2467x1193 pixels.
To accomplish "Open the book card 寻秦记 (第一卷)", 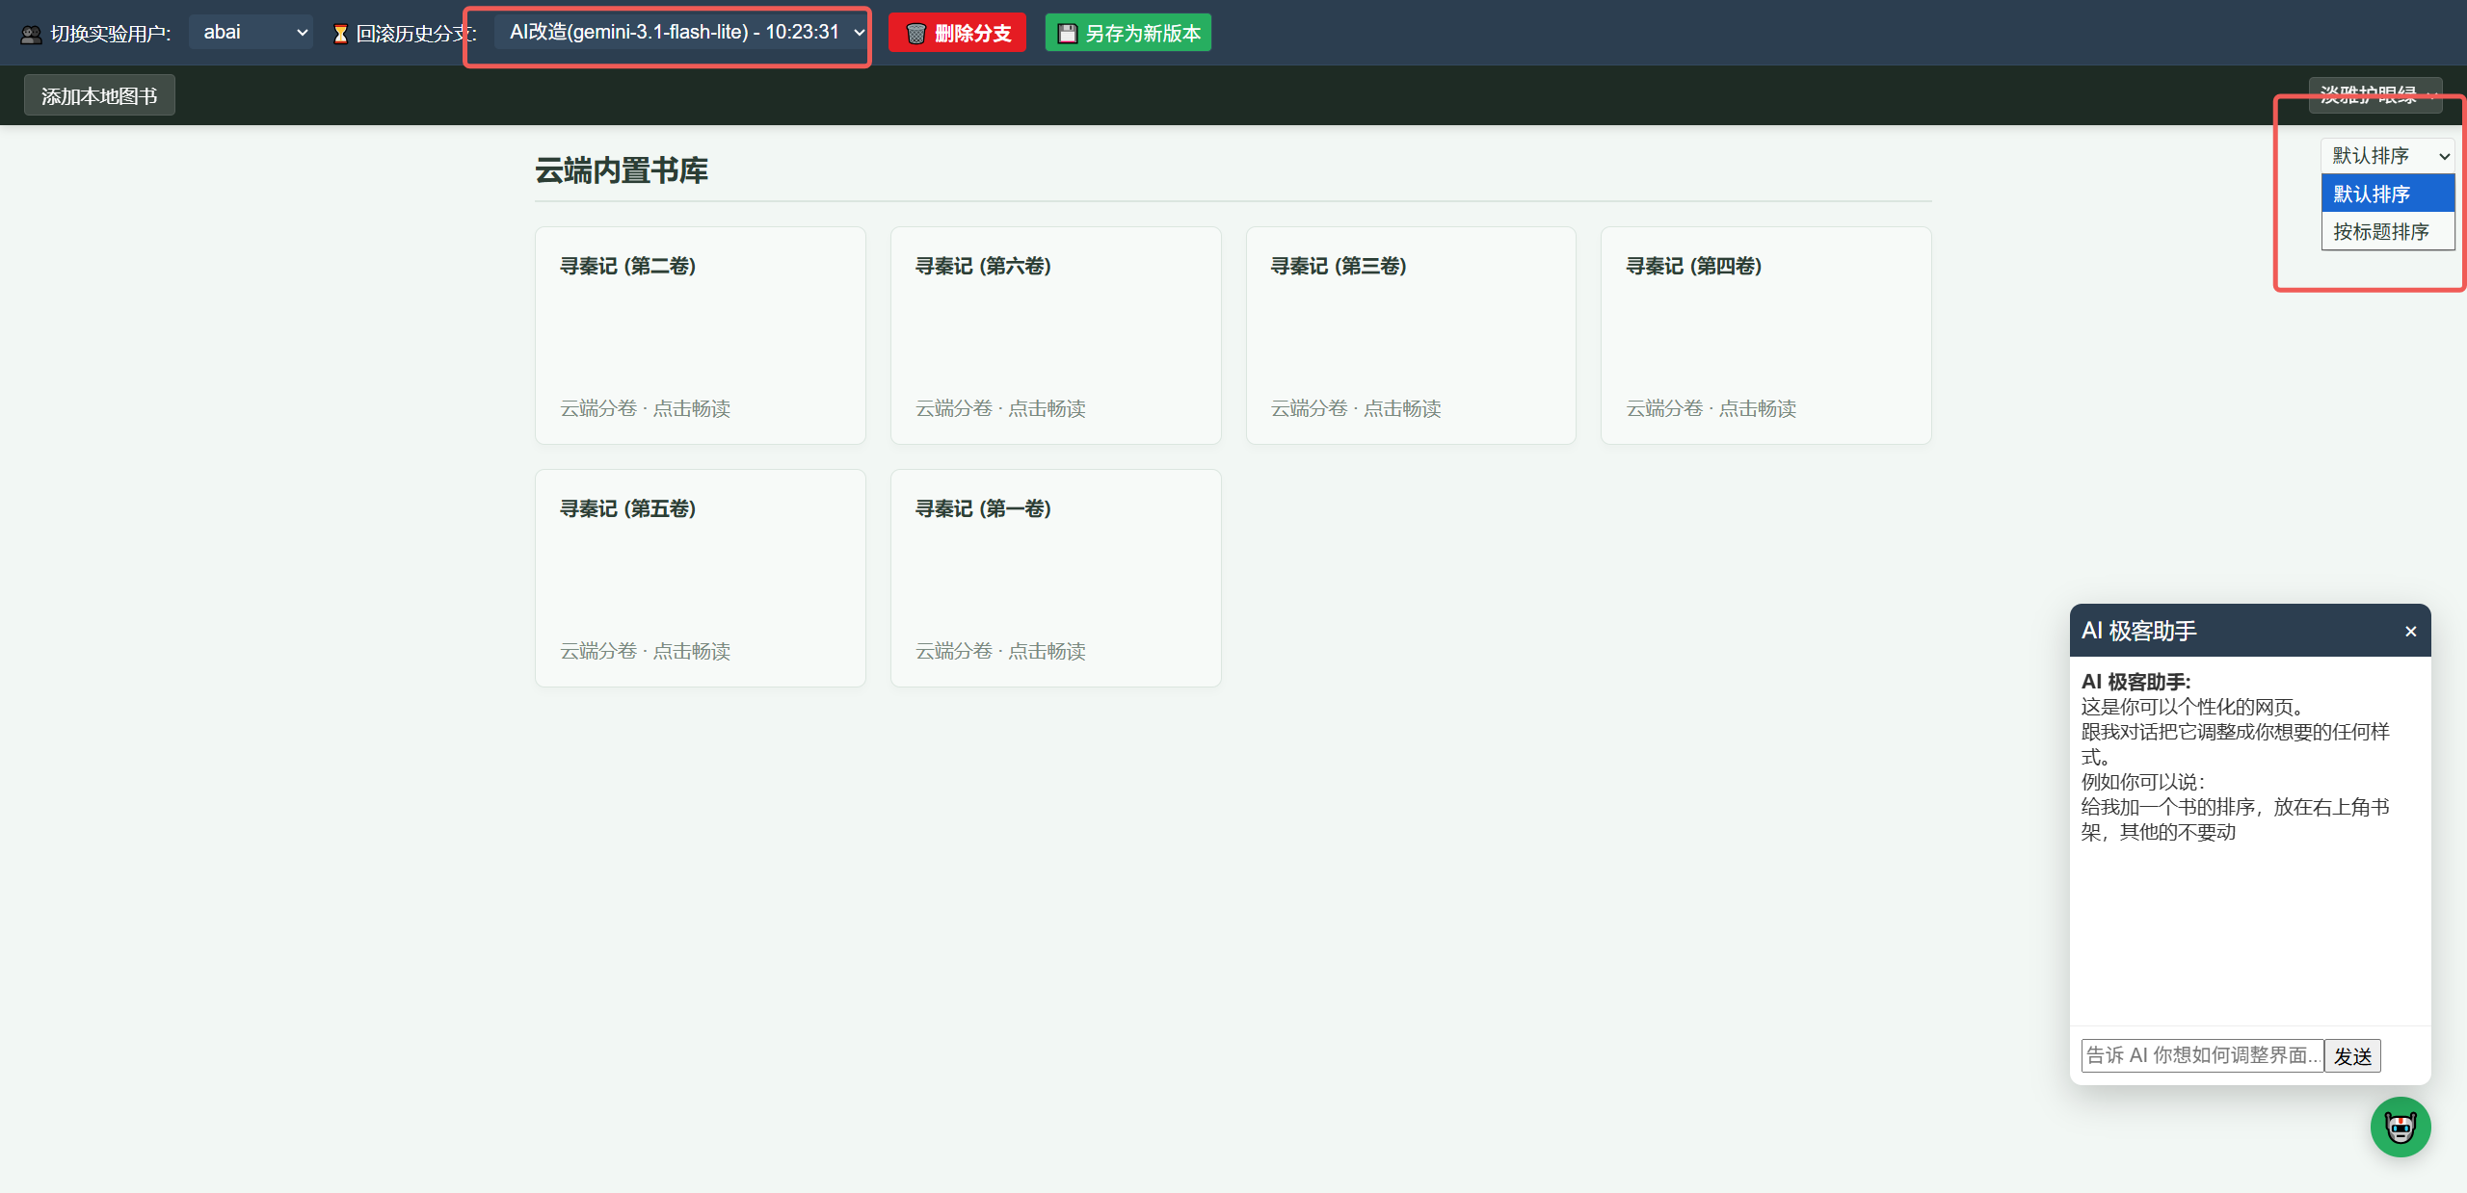I will pos(1055,578).
